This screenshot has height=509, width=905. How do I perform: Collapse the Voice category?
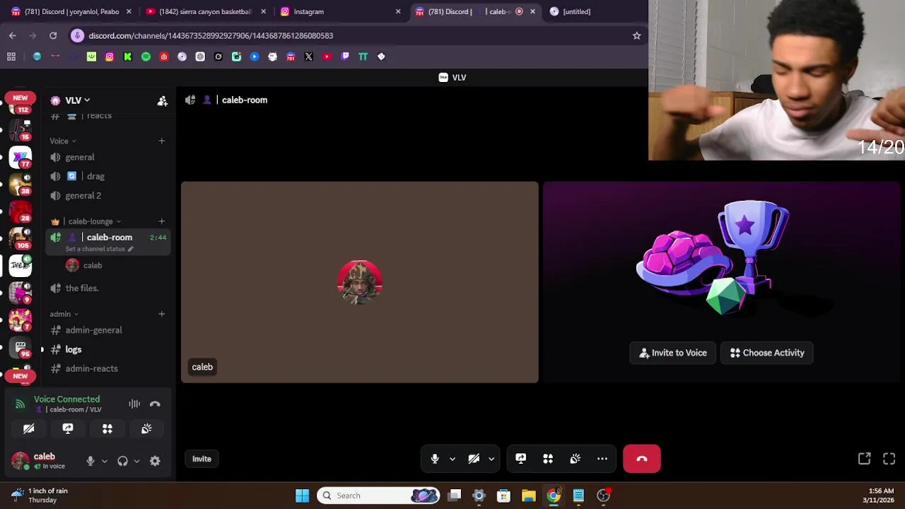coord(63,141)
